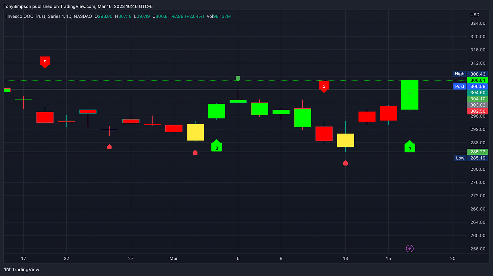The height and width of the screenshot is (276, 493).
Task: Click small red marker below the Feb 24 doji
Action: (x=109, y=147)
